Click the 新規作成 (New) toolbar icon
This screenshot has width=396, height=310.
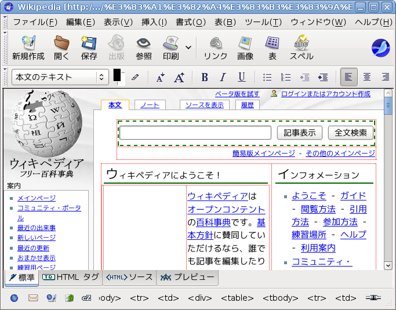click(x=28, y=48)
